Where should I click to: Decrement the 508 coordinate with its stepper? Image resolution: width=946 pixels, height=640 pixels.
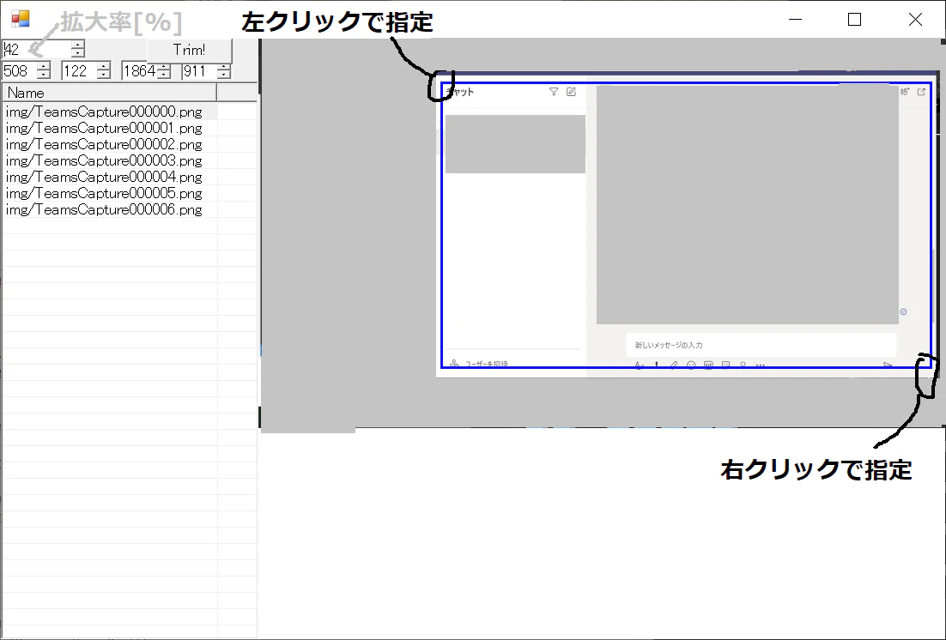(x=44, y=74)
